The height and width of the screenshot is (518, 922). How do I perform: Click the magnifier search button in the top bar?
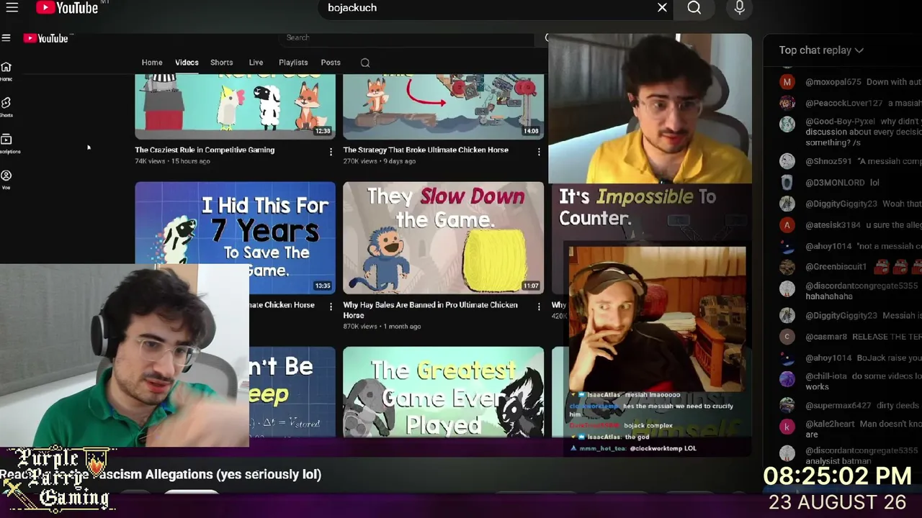(x=694, y=8)
